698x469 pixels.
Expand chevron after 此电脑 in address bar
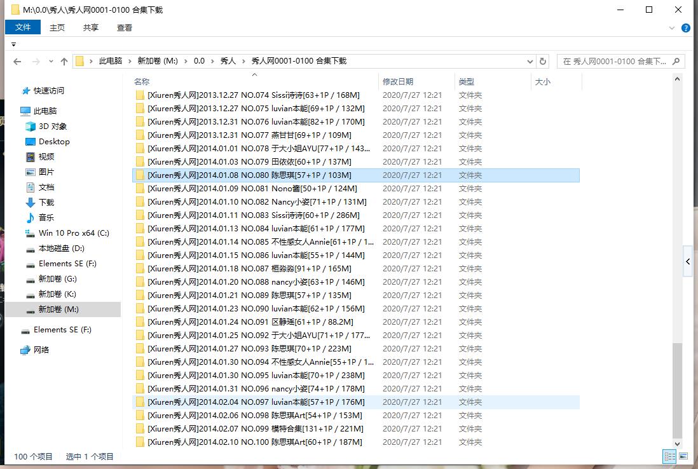130,62
